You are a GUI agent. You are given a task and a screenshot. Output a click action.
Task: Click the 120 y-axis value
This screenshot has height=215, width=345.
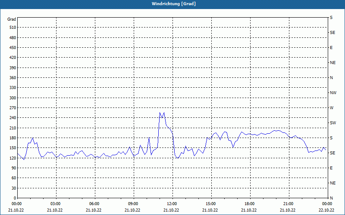pos(13,158)
